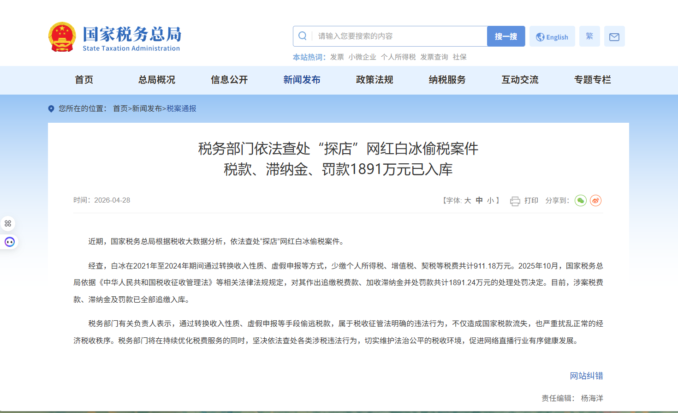
Task: Click the printer icon
Action: [515, 201]
